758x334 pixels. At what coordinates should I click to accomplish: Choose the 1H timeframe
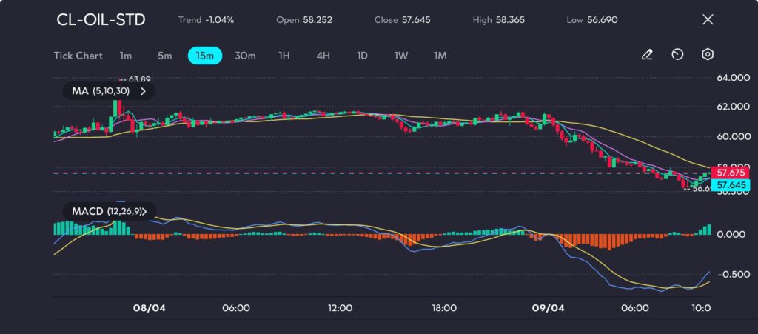(x=284, y=56)
